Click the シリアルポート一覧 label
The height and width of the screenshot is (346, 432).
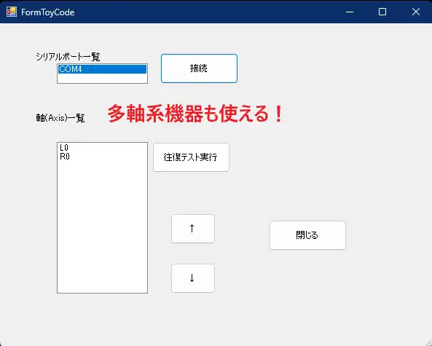point(68,57)
